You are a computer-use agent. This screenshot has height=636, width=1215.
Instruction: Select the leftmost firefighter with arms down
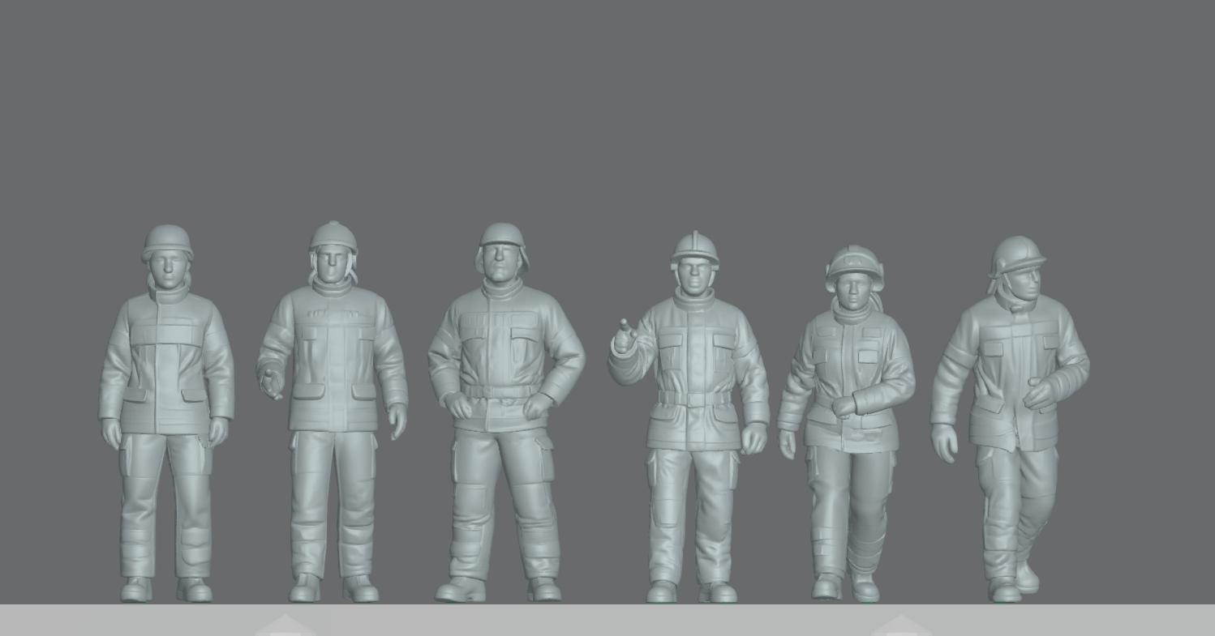pos(166,413)
